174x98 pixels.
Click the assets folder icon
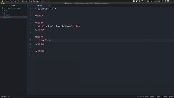point(4,13)
